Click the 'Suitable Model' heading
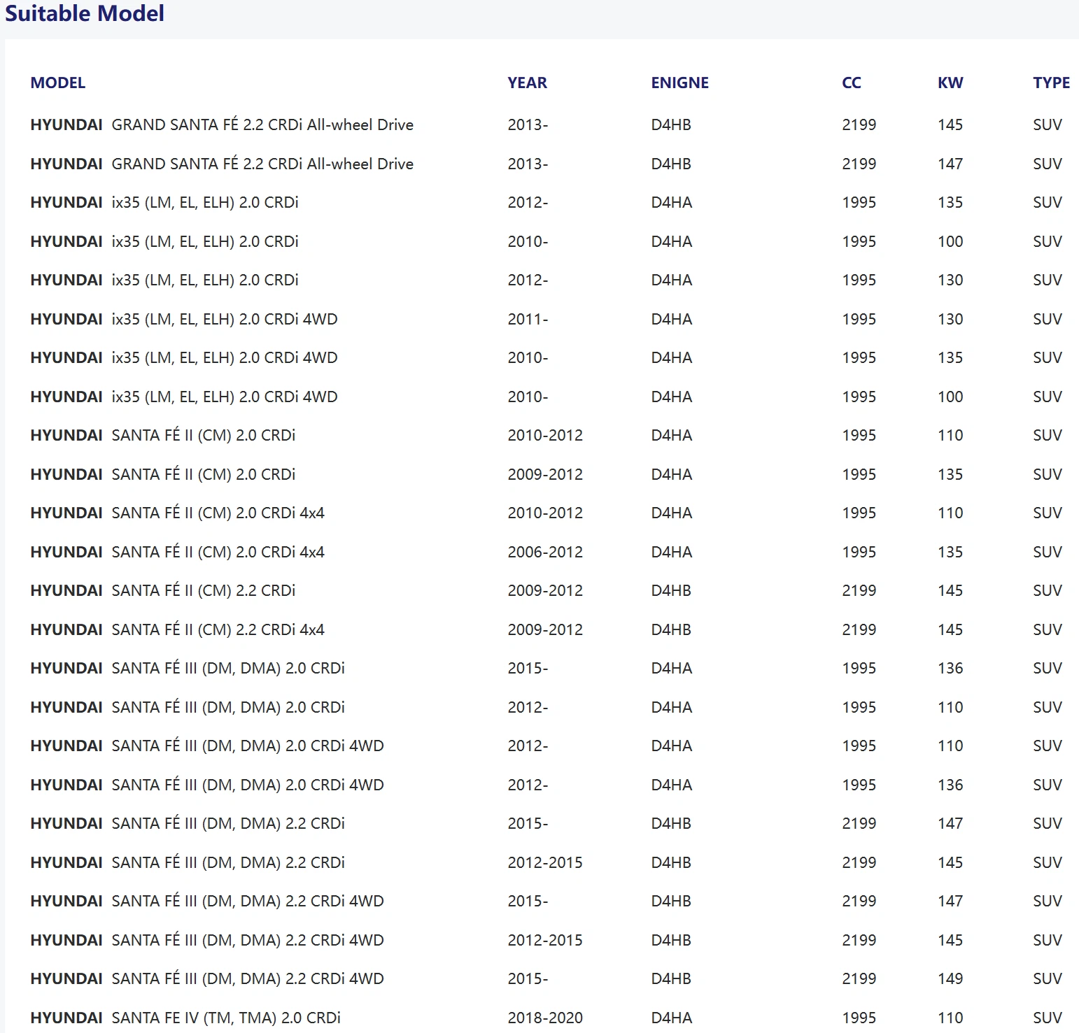 85,13
